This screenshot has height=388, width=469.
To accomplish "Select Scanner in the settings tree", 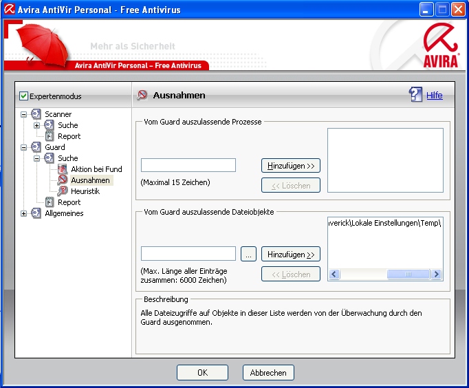I will (58, 114).
